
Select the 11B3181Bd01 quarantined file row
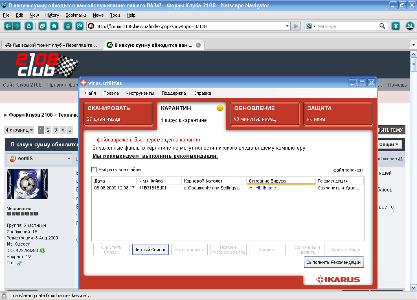[x=228, y=188]
